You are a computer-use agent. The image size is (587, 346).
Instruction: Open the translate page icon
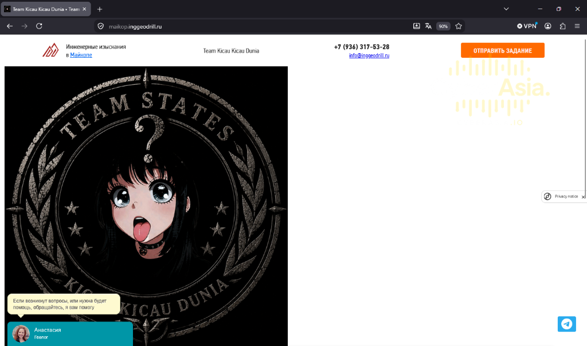click(x=428, y=26)
